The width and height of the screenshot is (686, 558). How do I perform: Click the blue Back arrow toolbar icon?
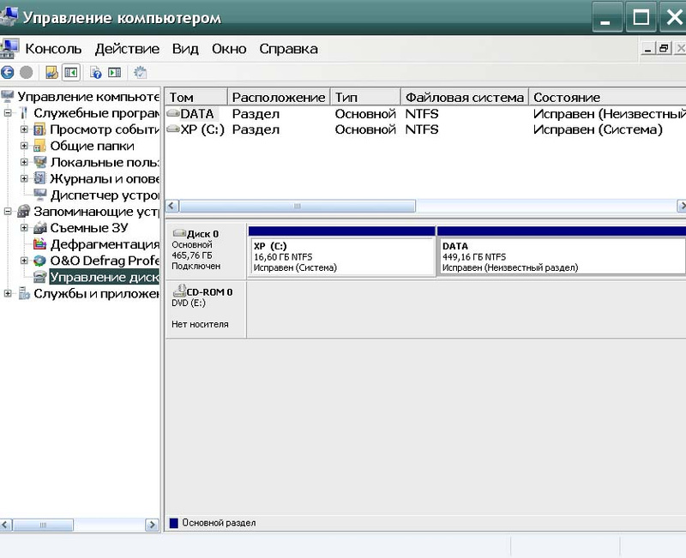click(x=8, y=73)
